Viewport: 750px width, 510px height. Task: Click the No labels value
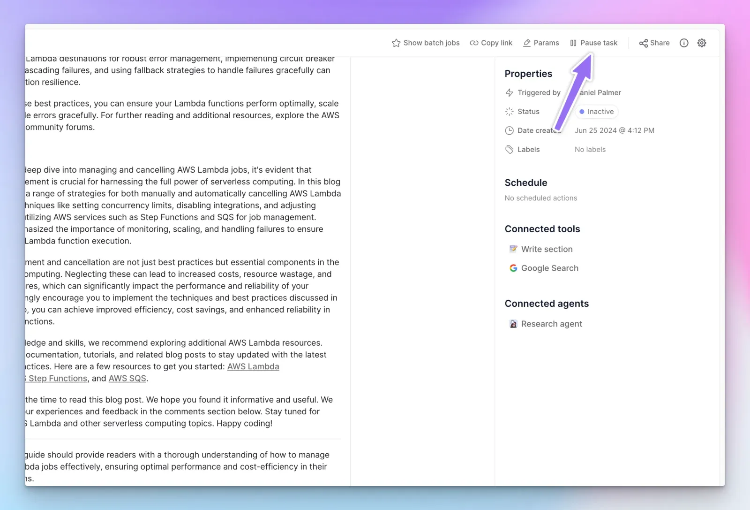pyautogui.click(x=590, y=150)
